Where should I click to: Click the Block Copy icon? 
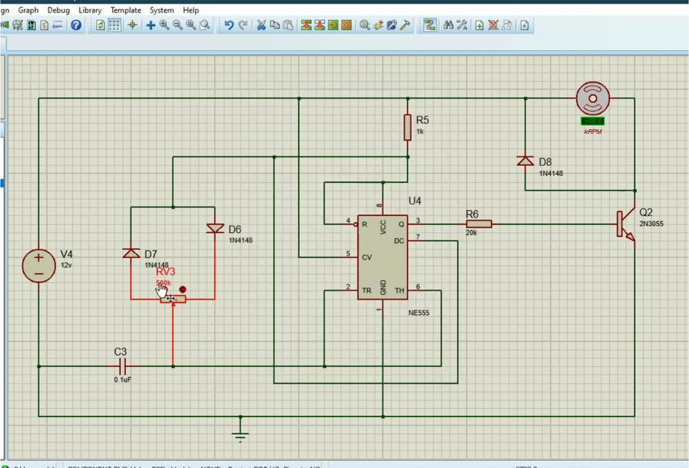coord(306,25)
